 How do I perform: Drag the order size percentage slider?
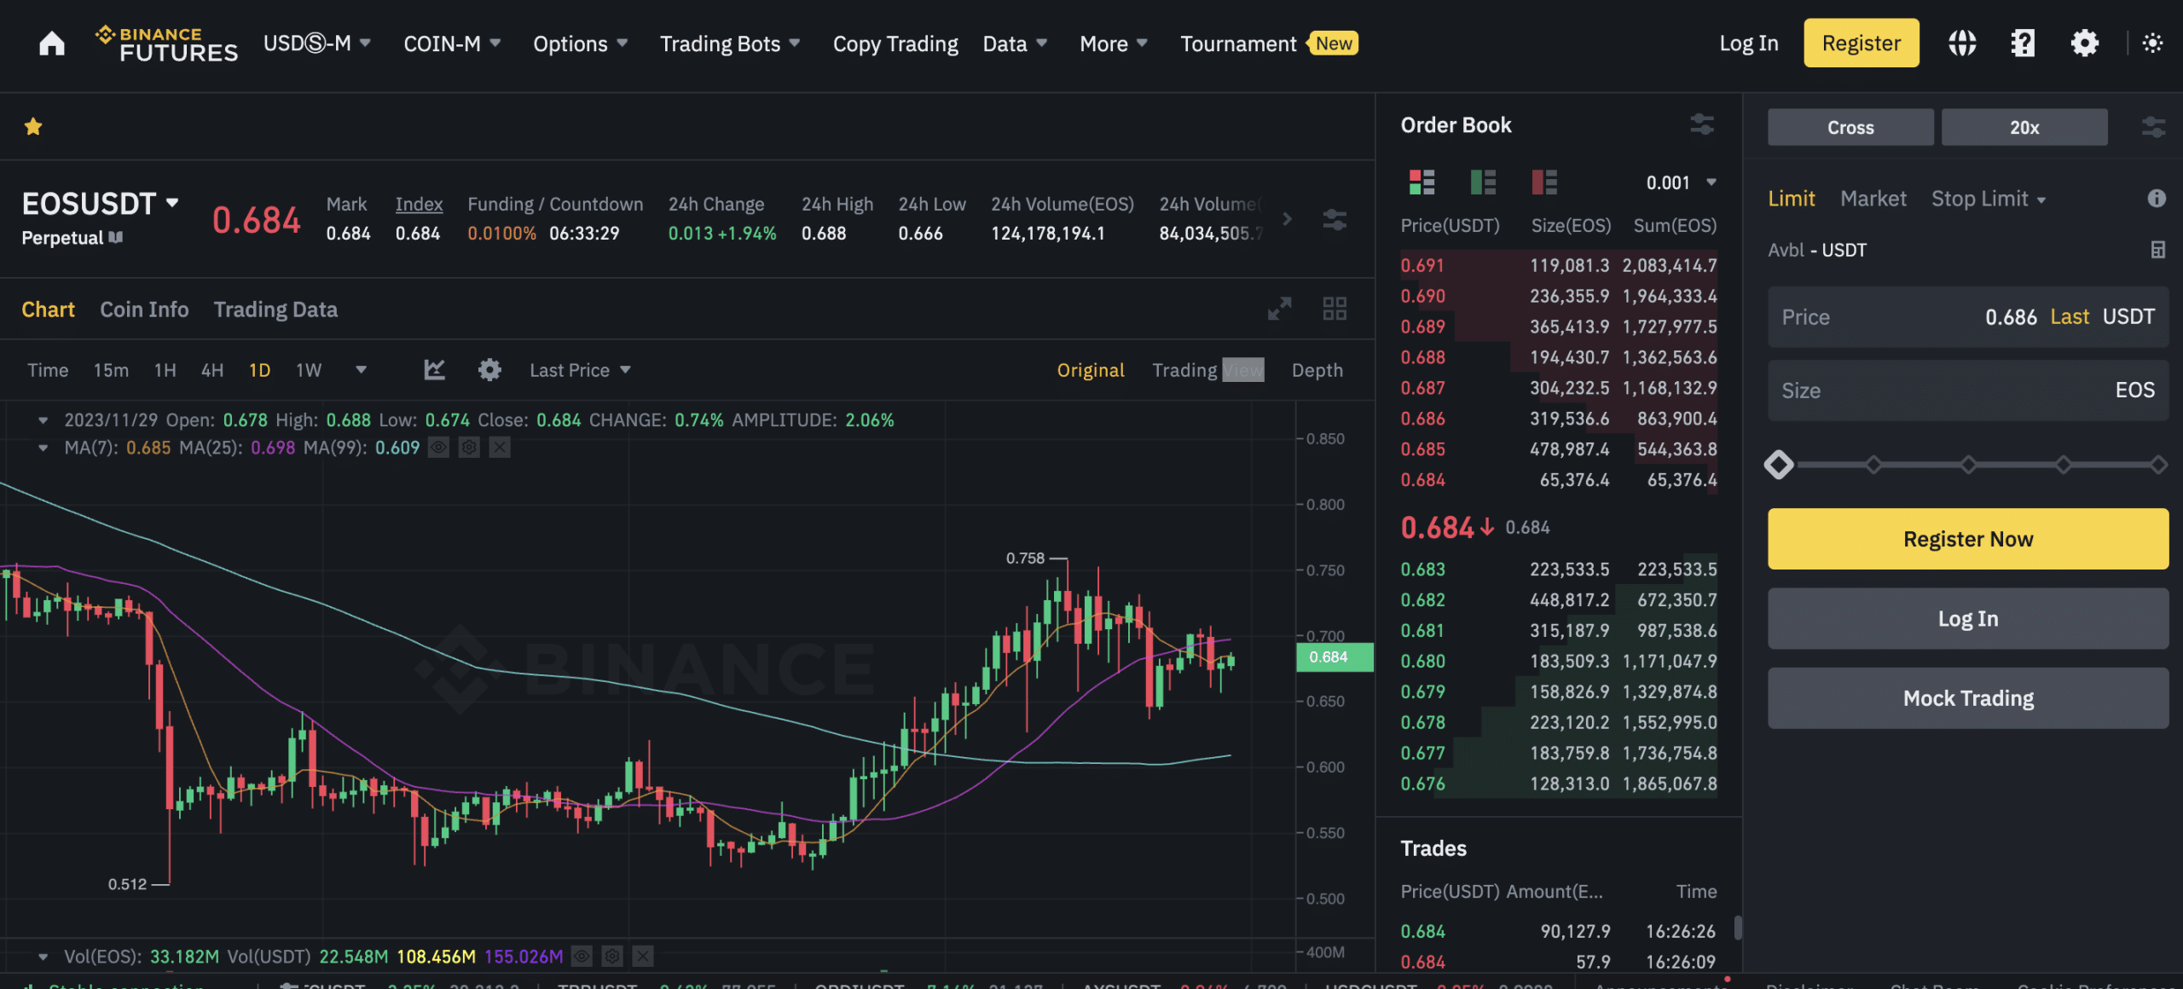click(1781, 464)
